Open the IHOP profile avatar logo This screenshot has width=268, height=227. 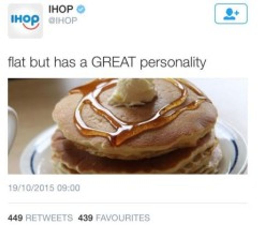tap(25, 21)
